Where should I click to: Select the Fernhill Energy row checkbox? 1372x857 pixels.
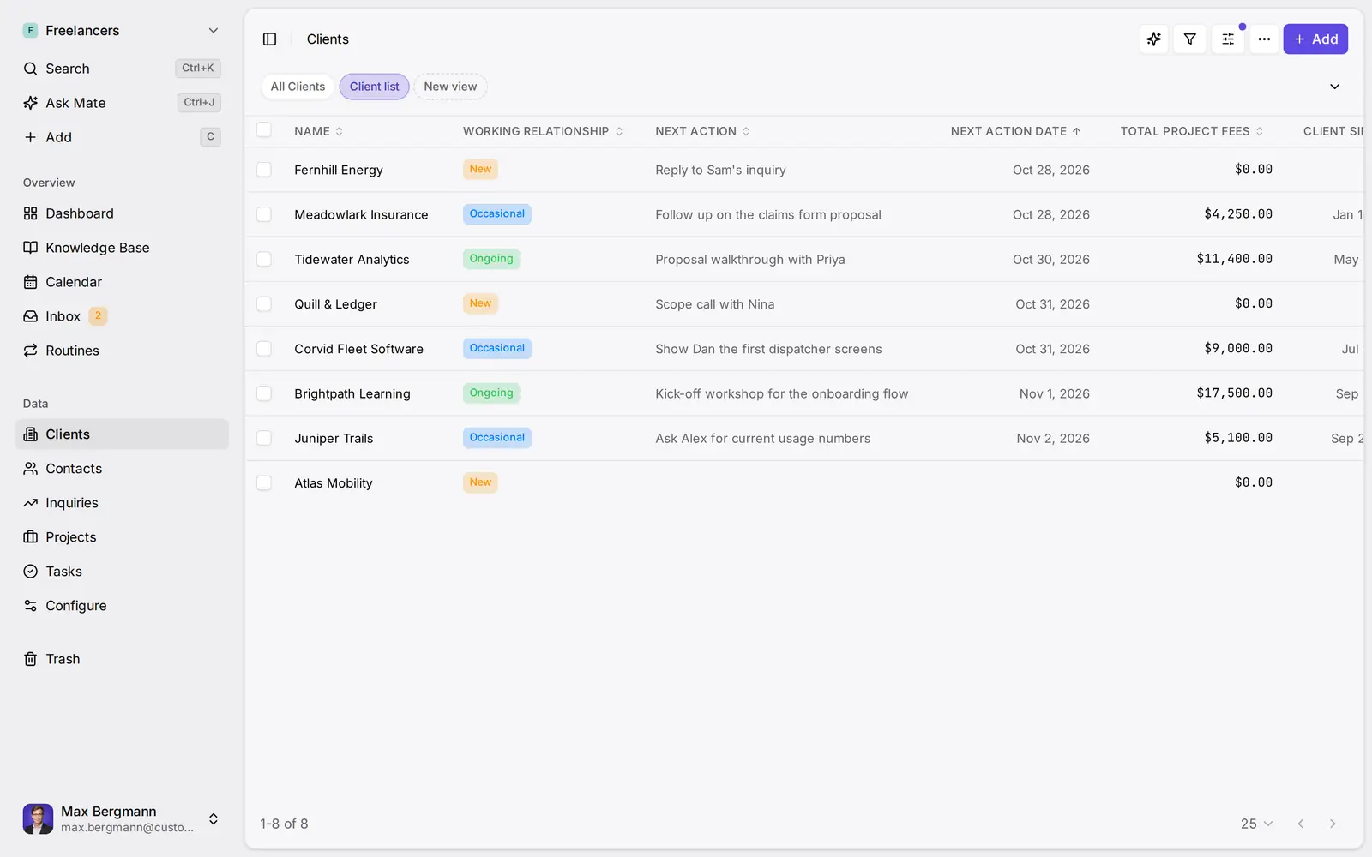pos(264,170)
